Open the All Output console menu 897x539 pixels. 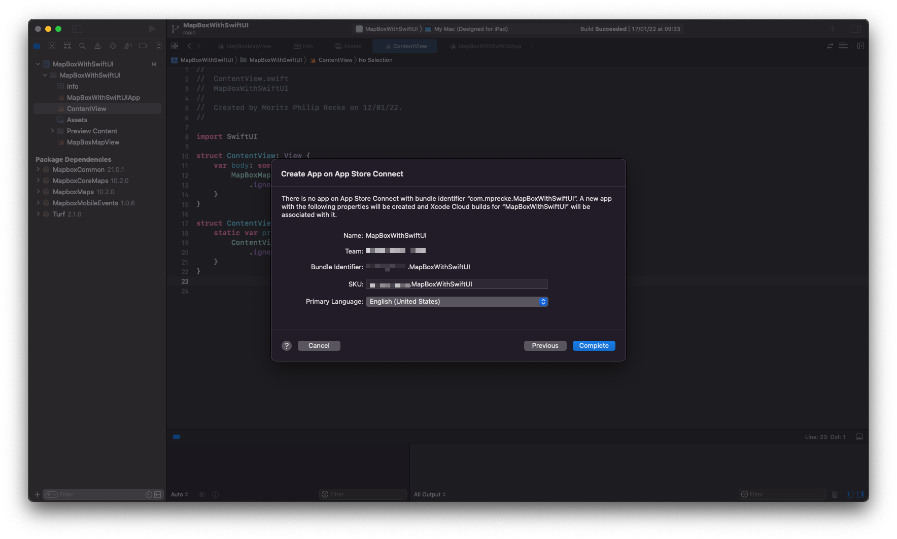coord(430,494)
